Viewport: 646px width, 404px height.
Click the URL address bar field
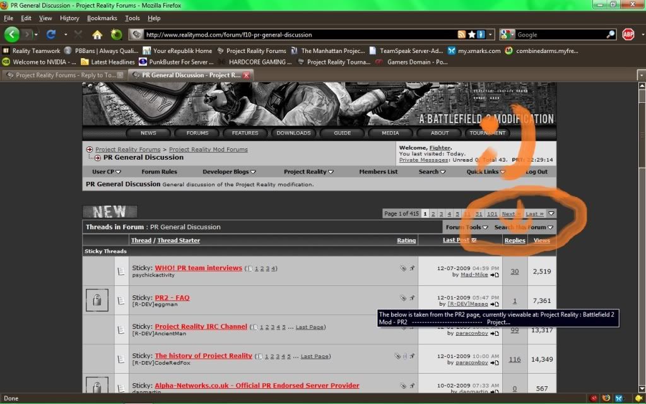297,35
